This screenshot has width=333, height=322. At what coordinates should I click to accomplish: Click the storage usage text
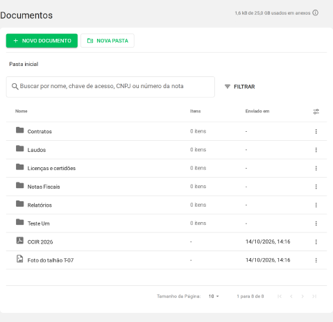tap(273, 13)
